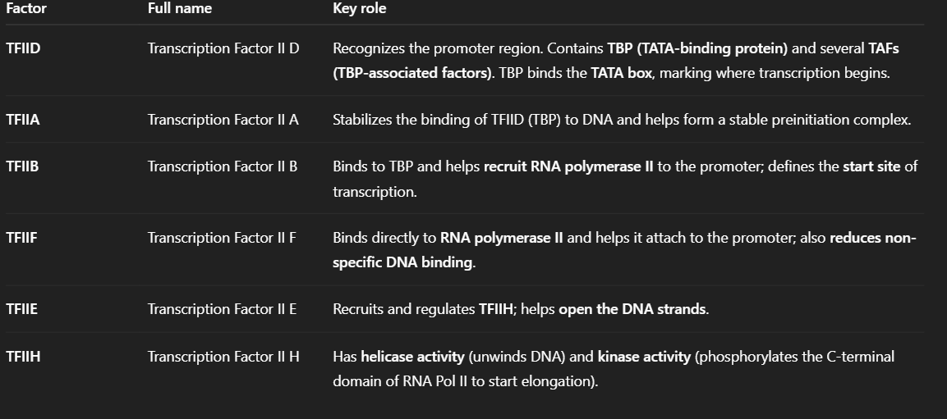Click the Key role column header

pyautogui.click(x=360, y=8)
